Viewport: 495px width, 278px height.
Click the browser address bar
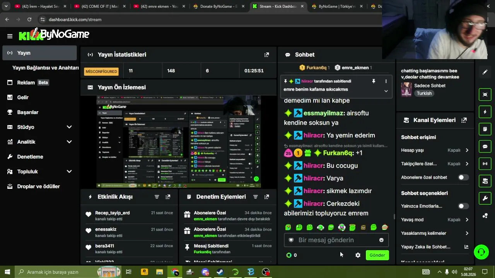tap(209, 19)
